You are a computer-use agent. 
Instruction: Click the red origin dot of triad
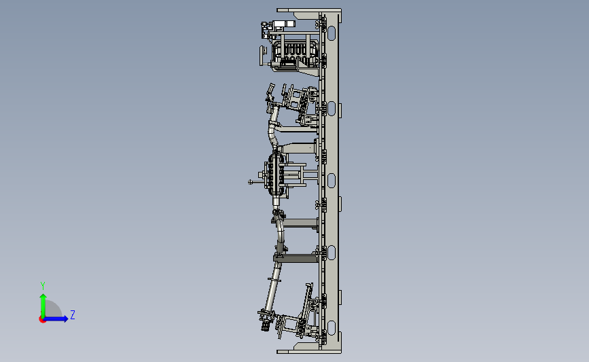tap(42, 320)
